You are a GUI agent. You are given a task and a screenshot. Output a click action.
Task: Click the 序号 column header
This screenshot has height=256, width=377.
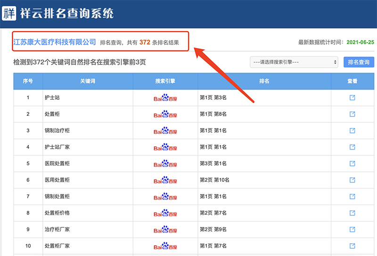click(x=28, y=81)
